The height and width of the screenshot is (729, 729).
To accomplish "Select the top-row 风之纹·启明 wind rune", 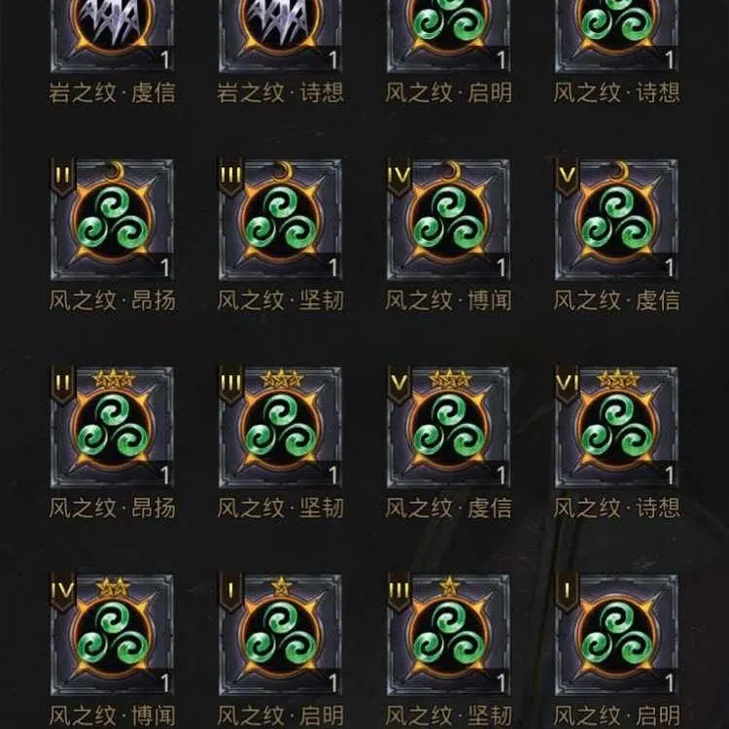I will pos(448,36).
